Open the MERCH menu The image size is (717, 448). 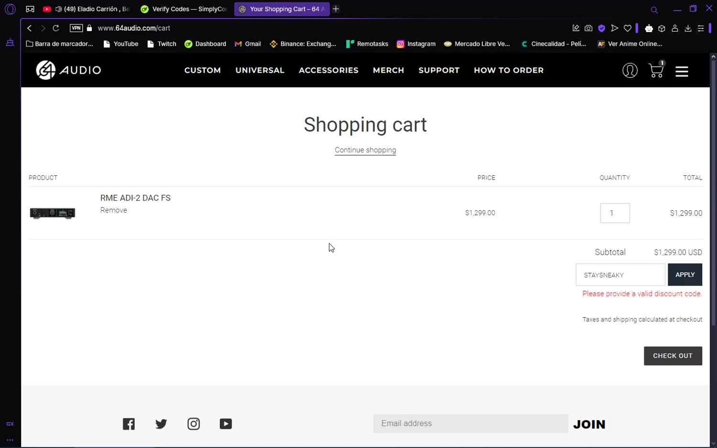coord(388,70)
